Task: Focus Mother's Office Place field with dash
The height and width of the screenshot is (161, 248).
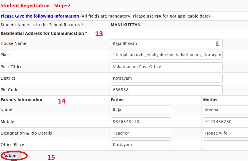Action: 225,145
